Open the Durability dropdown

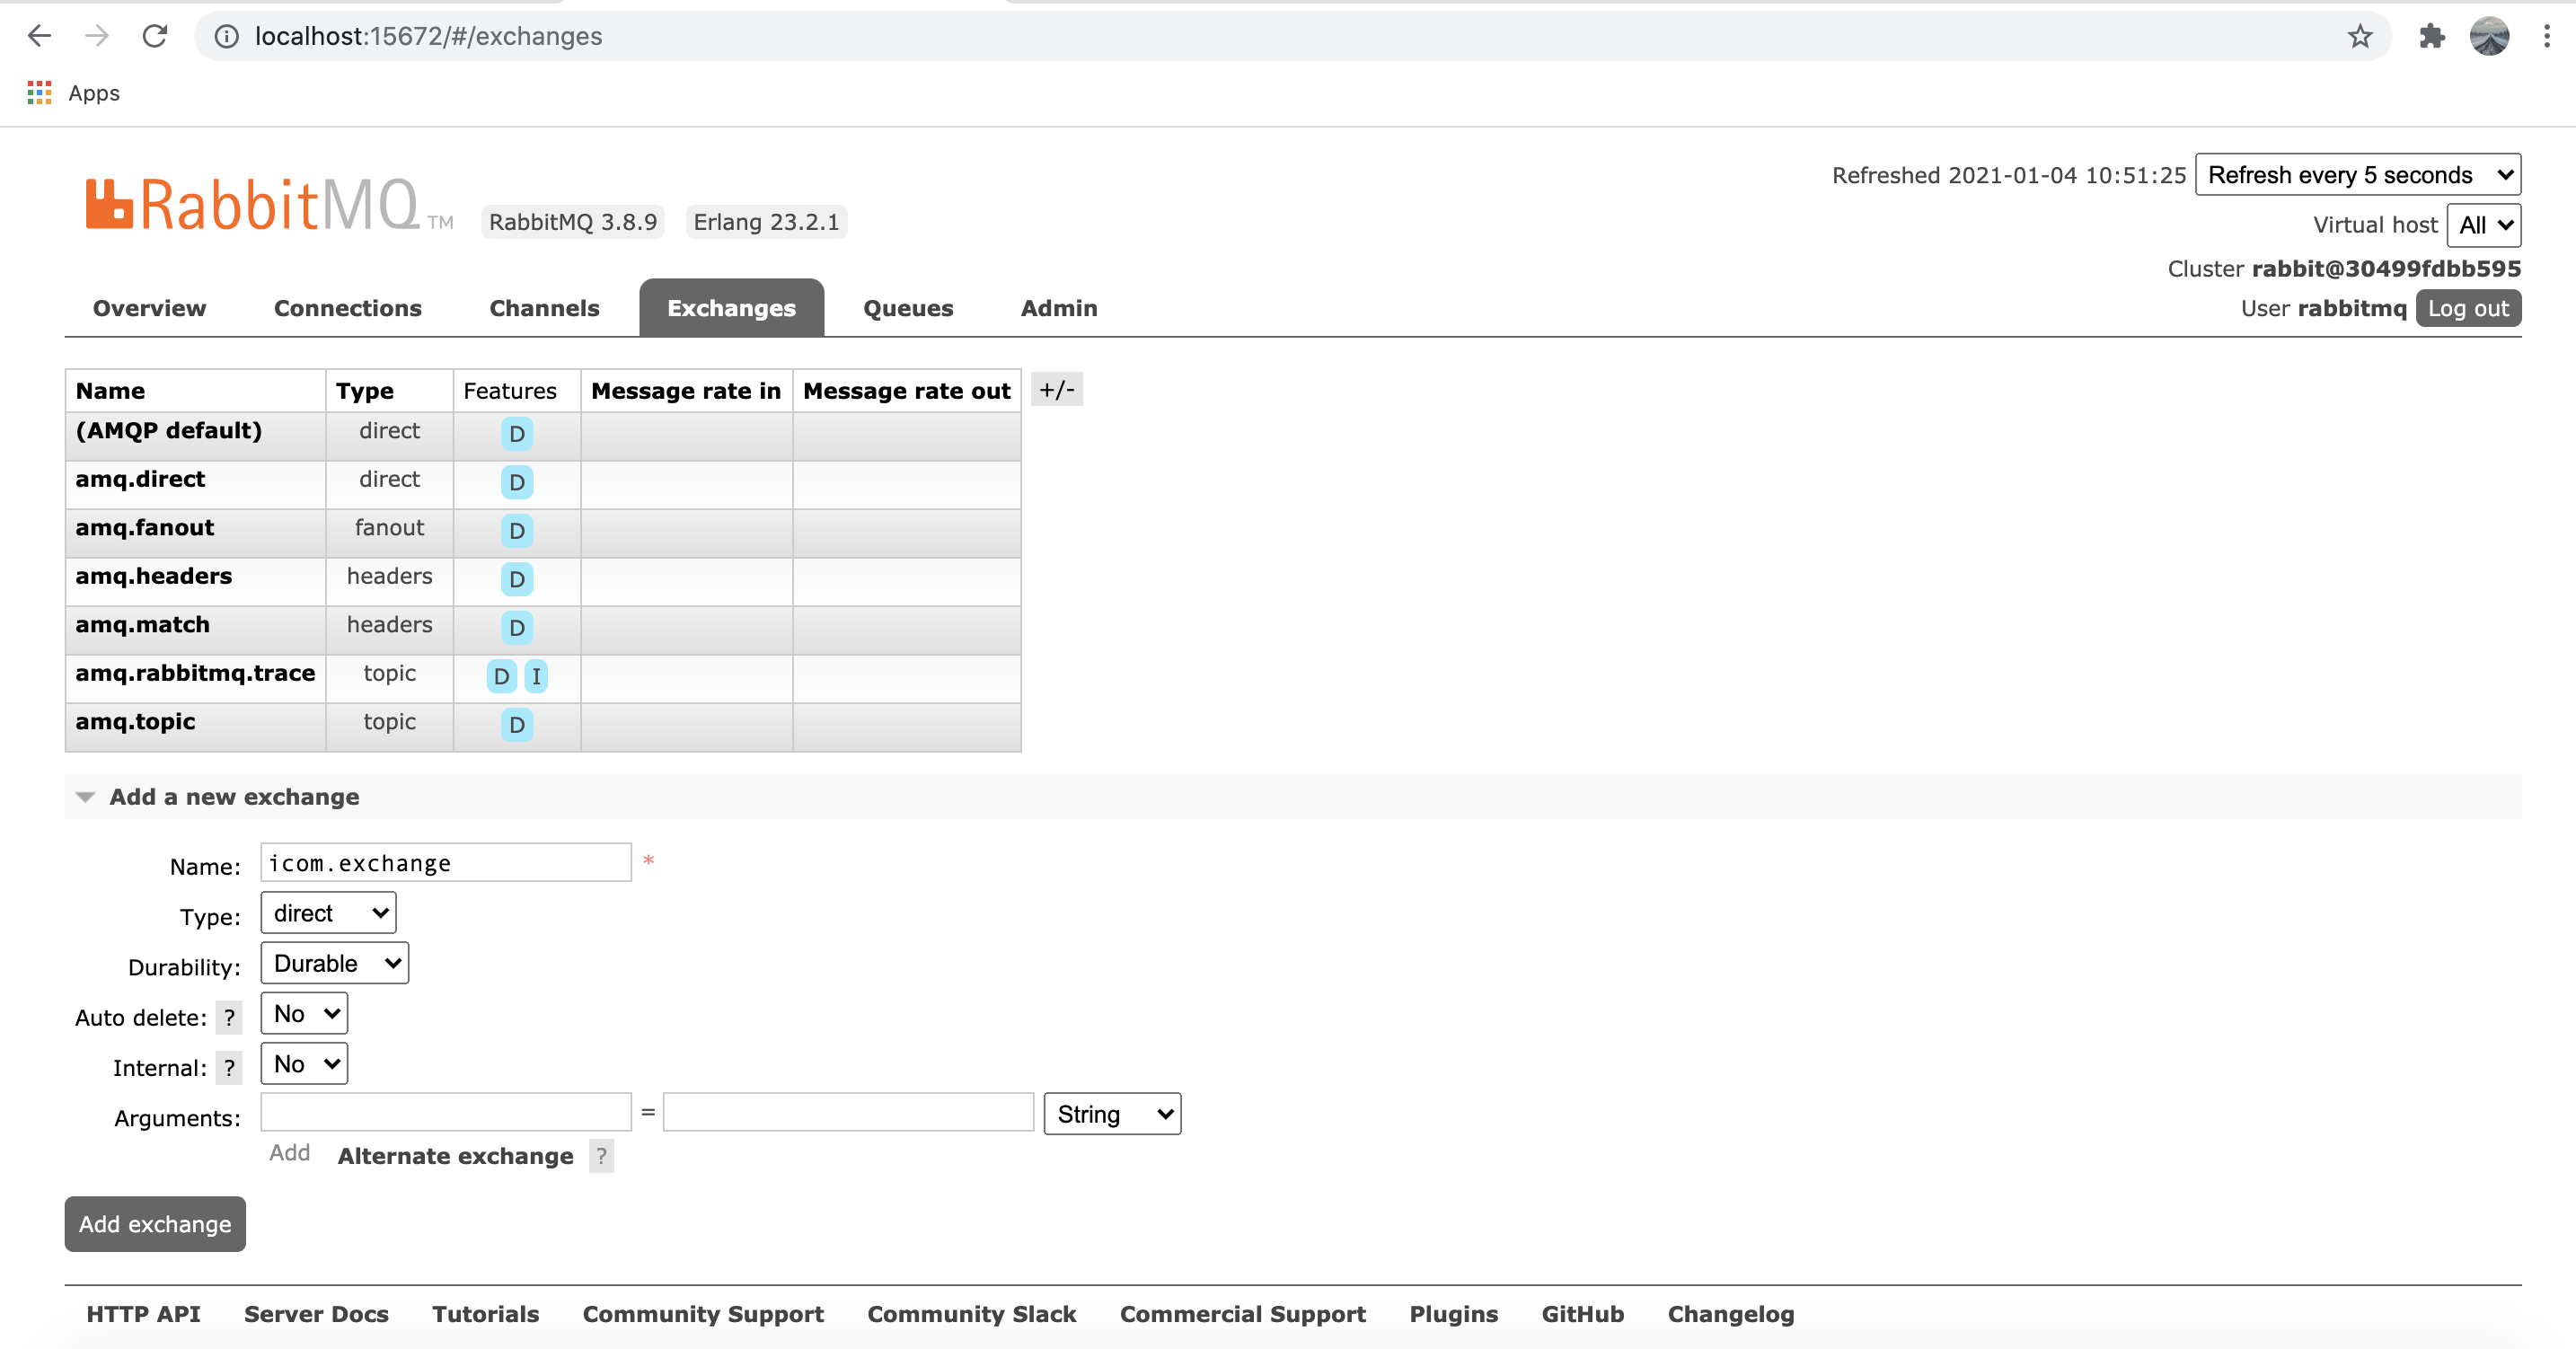pyautogui.click(x=334, y=962)
